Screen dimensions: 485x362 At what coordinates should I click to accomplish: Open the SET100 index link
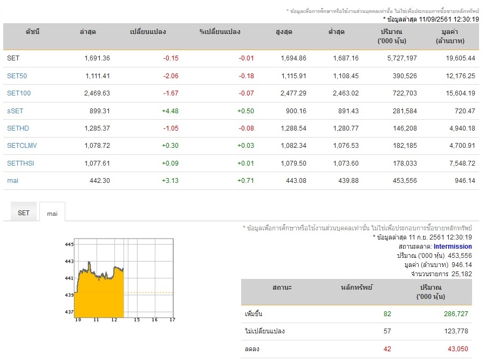pos(19,93)
